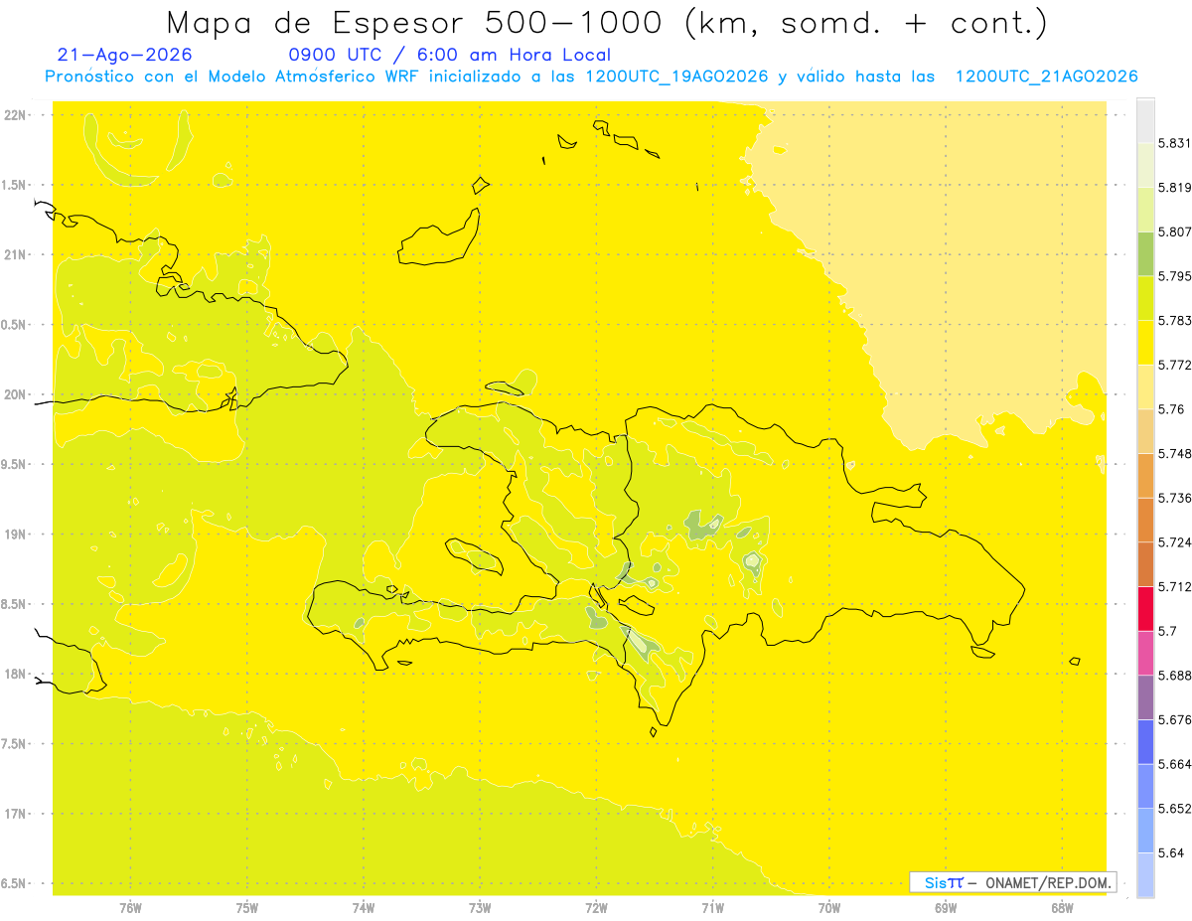Image resolution: width=1192 pixels, height=921 pixels.
Task: Click the longitude label '76W'
Action: [x=130, y=908]
